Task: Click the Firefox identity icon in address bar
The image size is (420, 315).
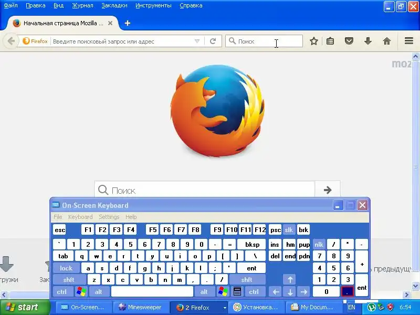Action: click(x=35, y=41)
